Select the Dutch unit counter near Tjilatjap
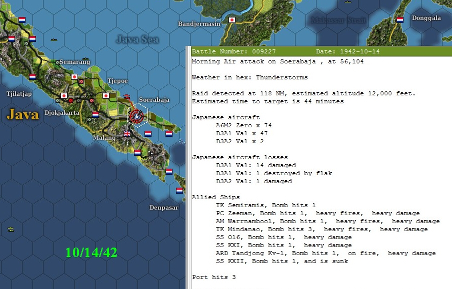452x289 pixels. (x=32, y=77)
